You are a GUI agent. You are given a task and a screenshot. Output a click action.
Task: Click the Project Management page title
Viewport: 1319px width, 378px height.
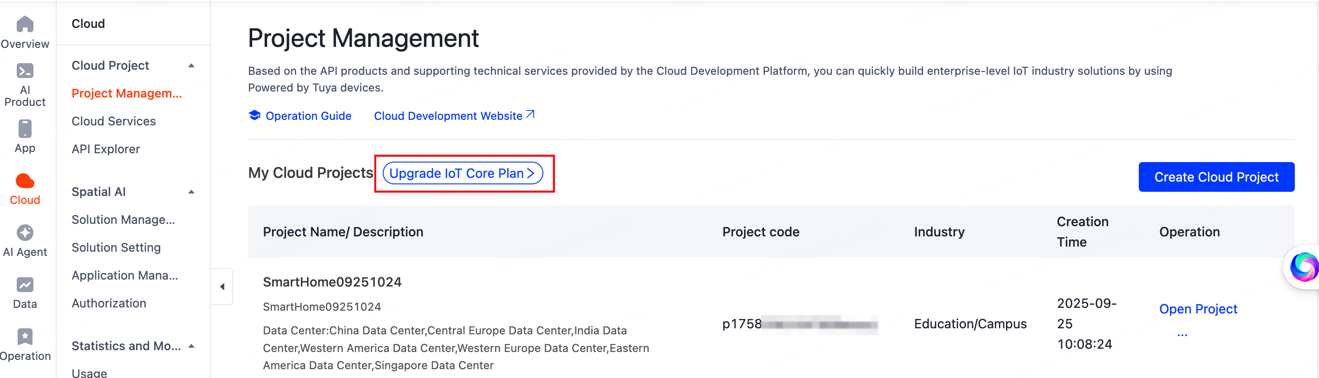(x=363, y=39)
